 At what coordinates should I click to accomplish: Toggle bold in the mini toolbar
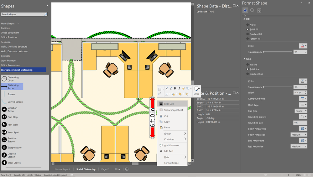(x=175, y=89)
